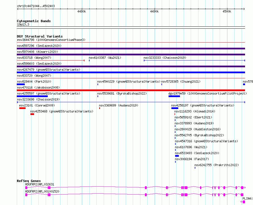Select nsv6107696 (Wu2021) label
The image size is (253, 205).
point(191,147)
